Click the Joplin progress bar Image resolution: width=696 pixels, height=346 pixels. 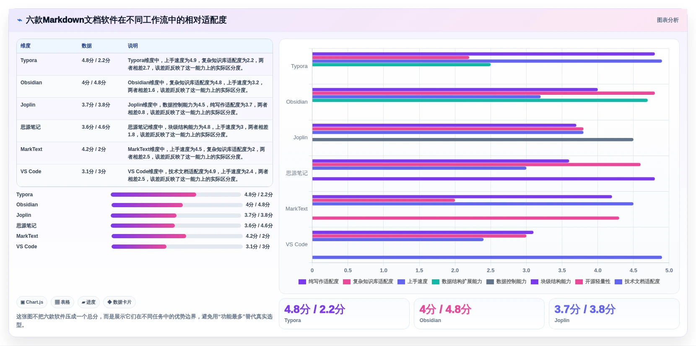(x=176, y=216)
